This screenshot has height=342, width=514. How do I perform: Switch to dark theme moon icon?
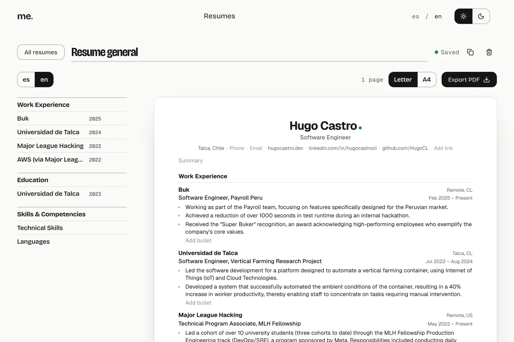481,16
